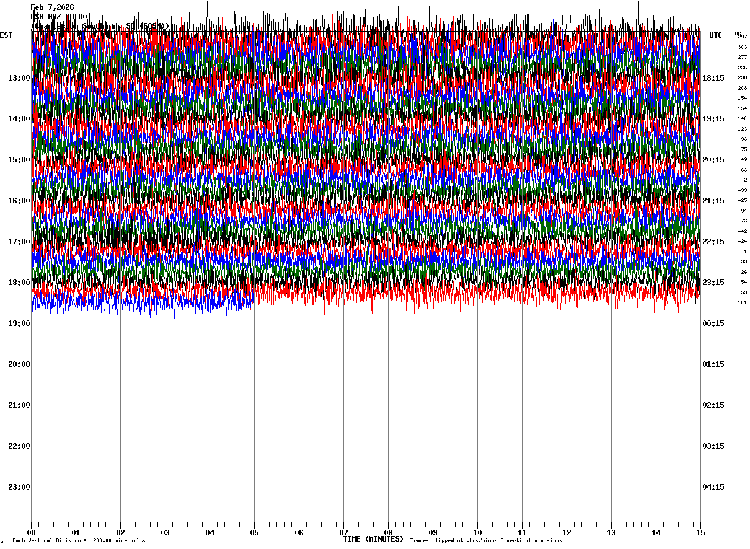Select the '15:00' EST hour label

(x=19, y=160)
